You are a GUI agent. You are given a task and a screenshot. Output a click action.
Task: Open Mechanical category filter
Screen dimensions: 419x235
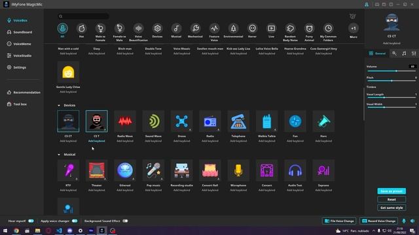click(x=195, y=28)
